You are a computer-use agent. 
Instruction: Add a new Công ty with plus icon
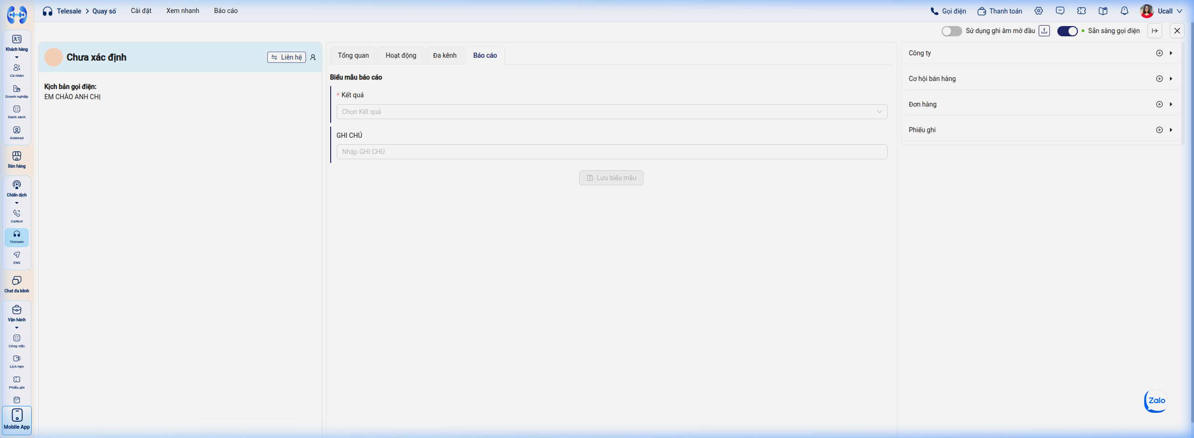click(1159, 53)
